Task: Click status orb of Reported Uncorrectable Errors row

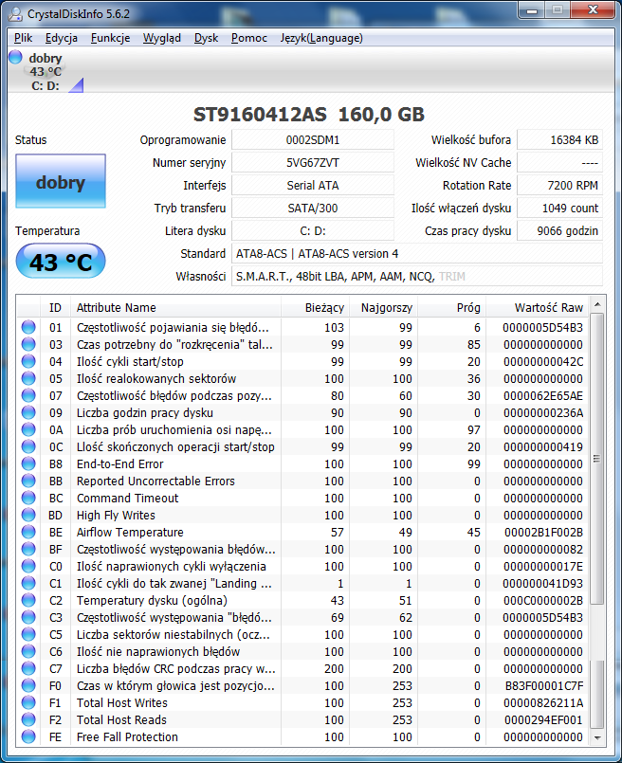Action: coord(28,481)
